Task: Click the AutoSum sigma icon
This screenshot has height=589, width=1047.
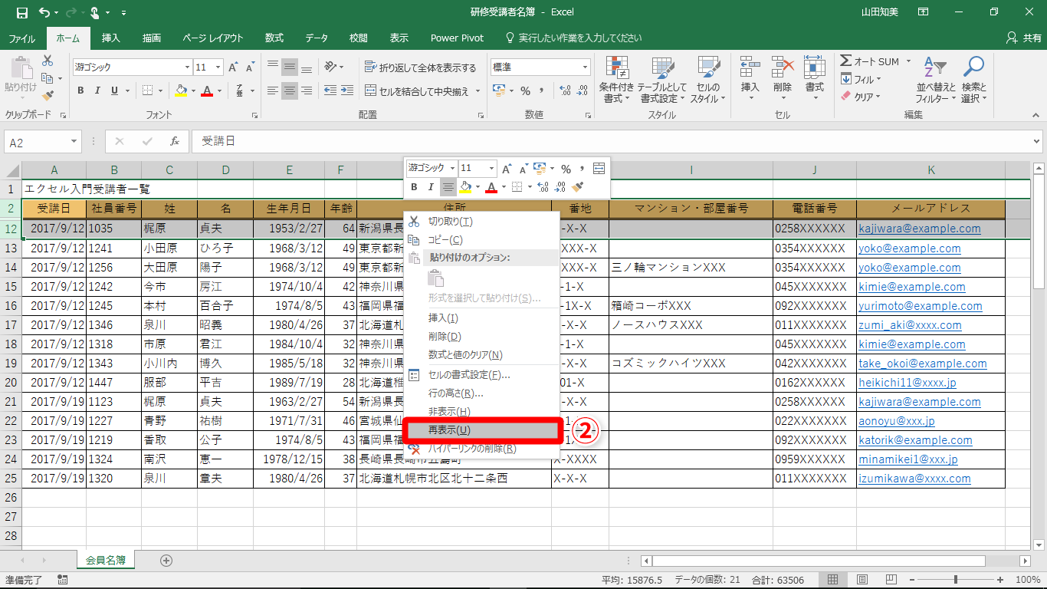Action: tap(845, 61)
